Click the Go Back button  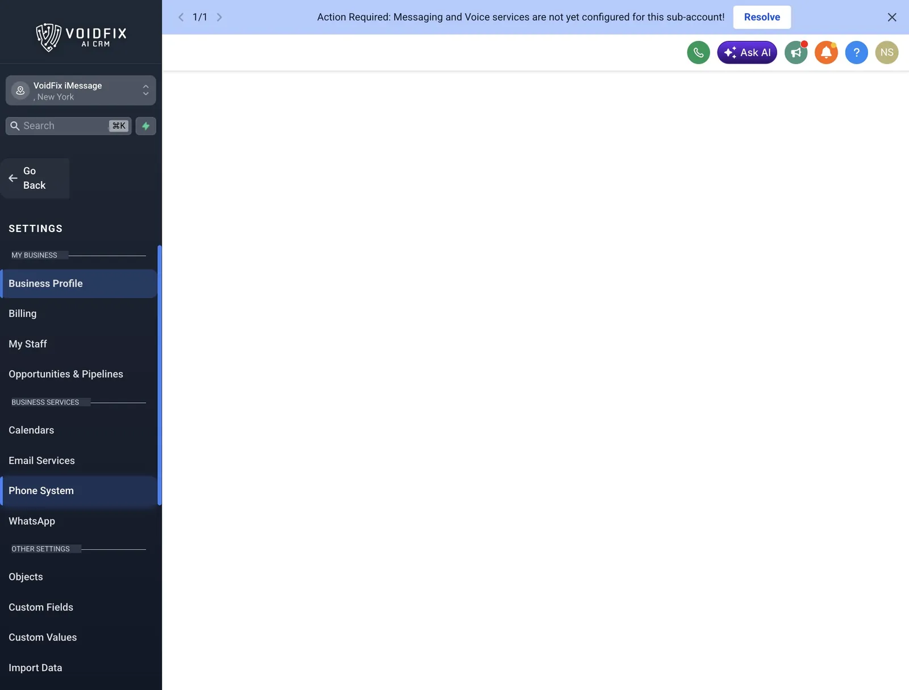coord(35,178)
